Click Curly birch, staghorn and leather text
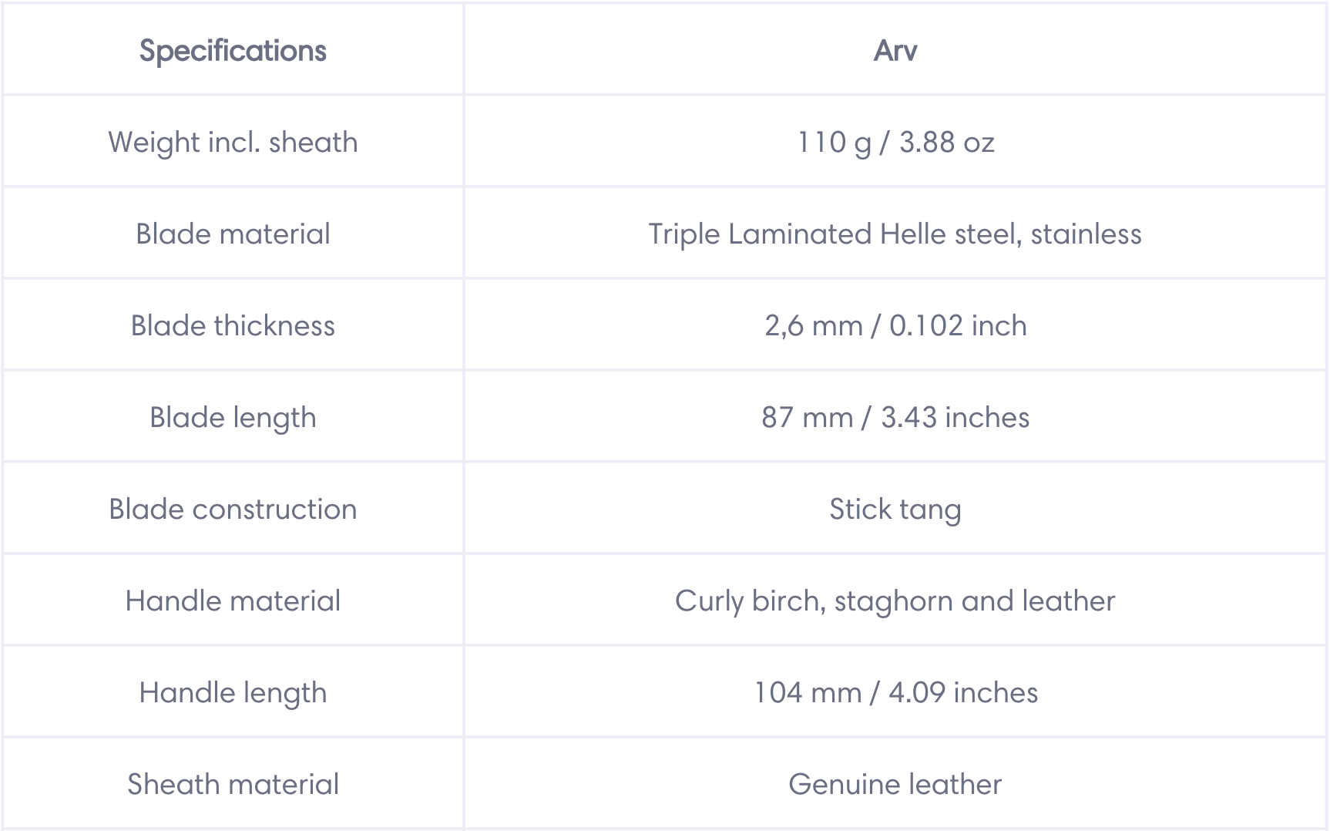 [x=895, y=601]
